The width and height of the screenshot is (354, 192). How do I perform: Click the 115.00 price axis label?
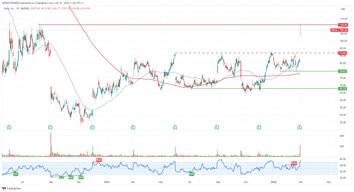coord(343,19)
